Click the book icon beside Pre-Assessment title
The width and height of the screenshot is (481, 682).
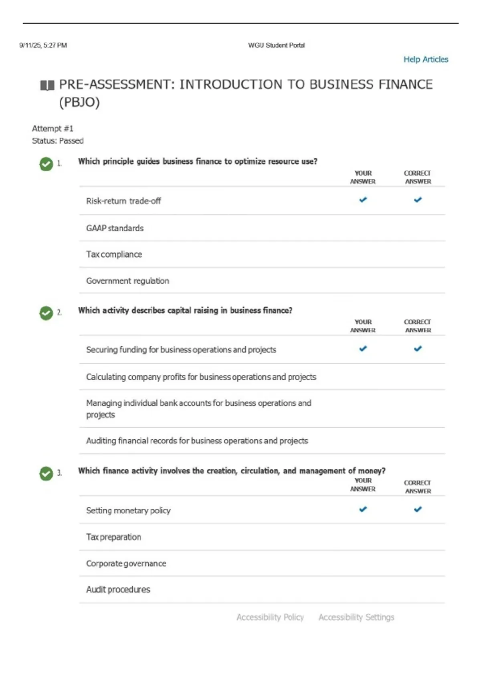tap(47, 85)
